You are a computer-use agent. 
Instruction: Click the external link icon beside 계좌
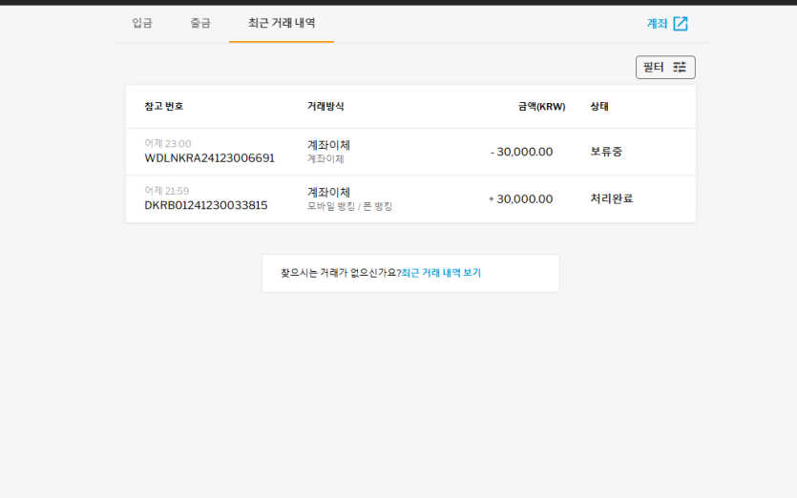coord(681,24)
